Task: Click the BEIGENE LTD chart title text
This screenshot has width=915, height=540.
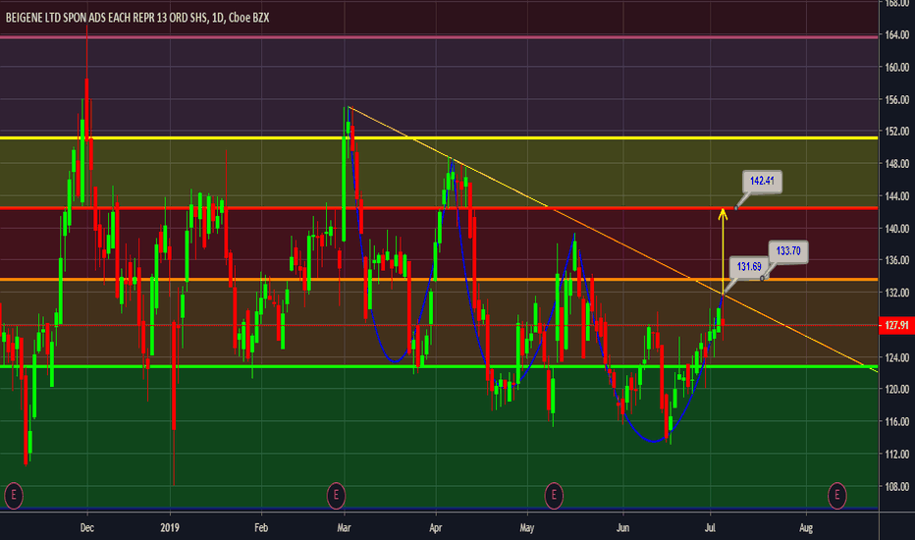Action: pos(137,18)
